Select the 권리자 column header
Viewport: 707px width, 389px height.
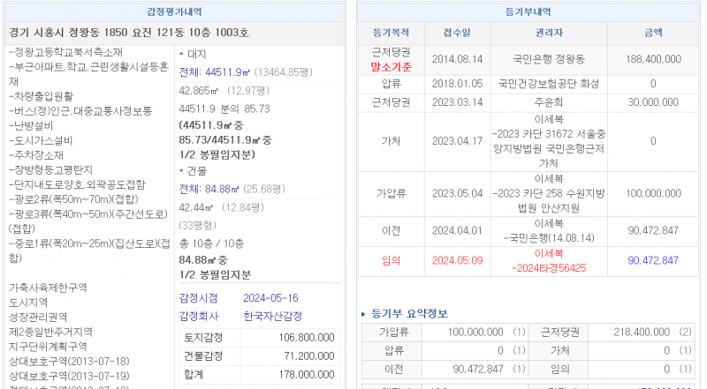(548, 33)
